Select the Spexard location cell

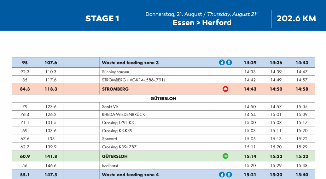[x=110, y=139]
